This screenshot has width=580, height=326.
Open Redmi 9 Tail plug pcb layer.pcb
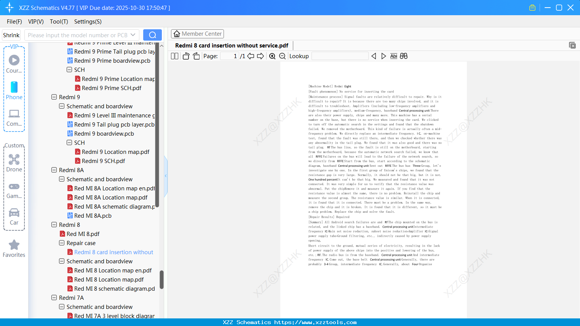point(114,125)
